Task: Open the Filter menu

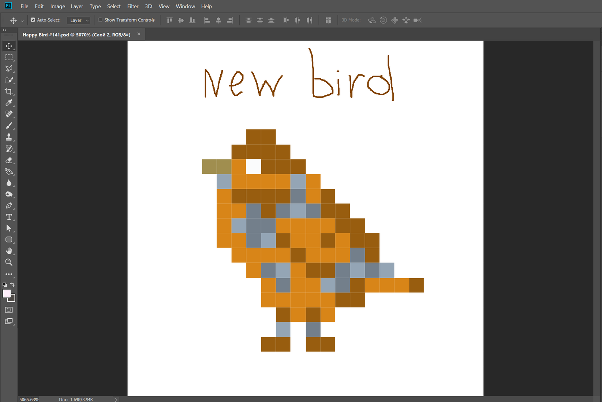Action: [x=133, y=6]
